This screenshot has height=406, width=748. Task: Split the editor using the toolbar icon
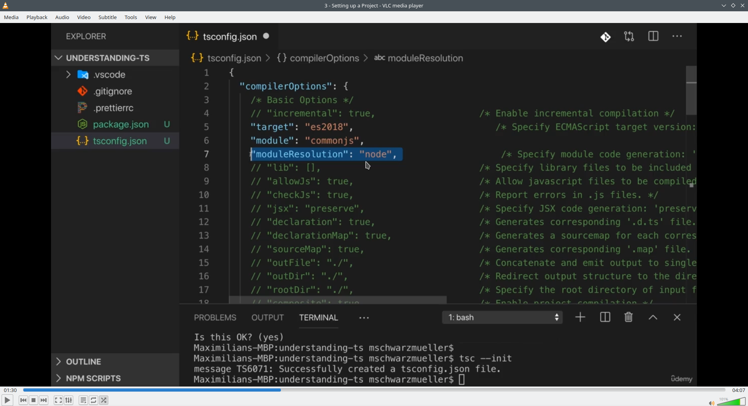pyautogui.click(x=653, y=36)
